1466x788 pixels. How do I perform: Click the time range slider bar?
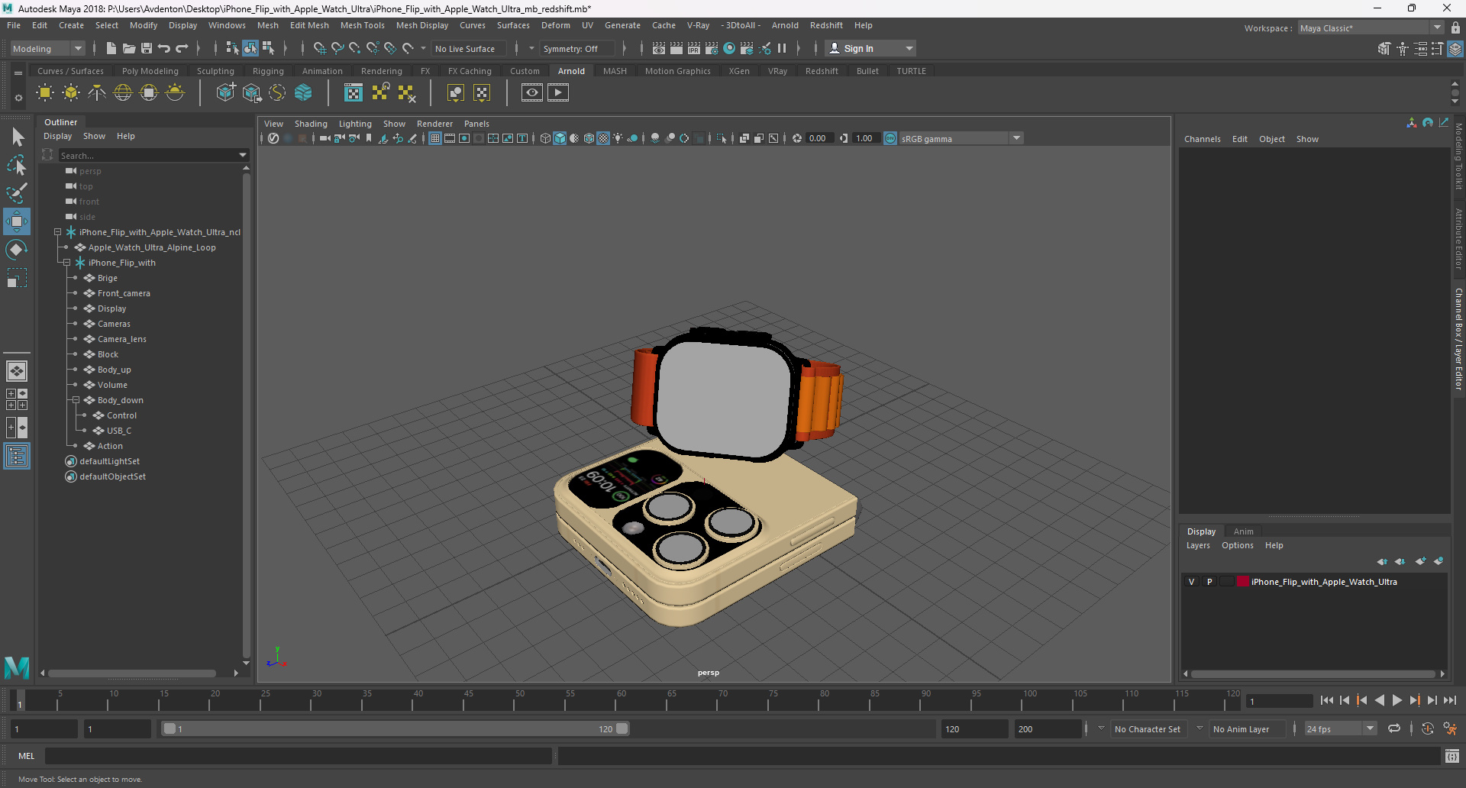tap(396, 728)
